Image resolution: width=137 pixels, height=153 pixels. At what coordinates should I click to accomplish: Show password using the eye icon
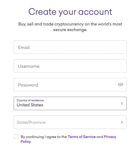[x=120, y=84]
